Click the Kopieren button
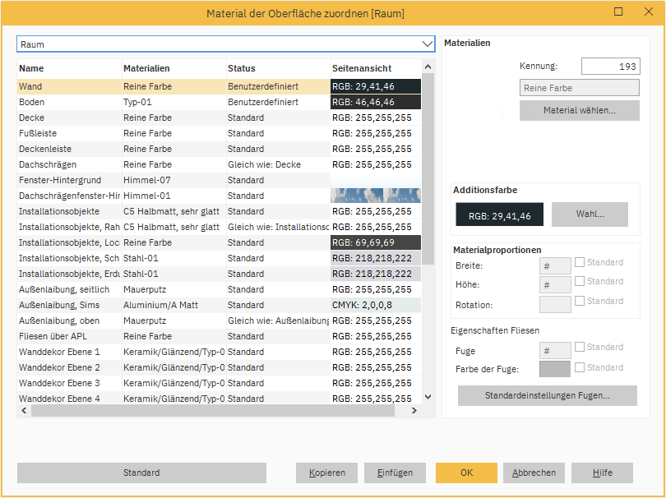Screen dimensions: 666x498 point(326,473)
